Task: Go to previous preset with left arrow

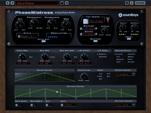Action: point(7,3)
